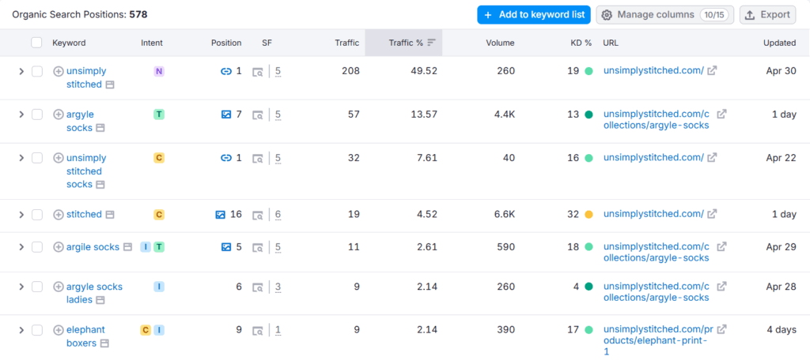Image resolution: width=810 pixels, height=364 pixels.
Task: Expand the 'argile socks' row
Action: click(x=21, y=247)
